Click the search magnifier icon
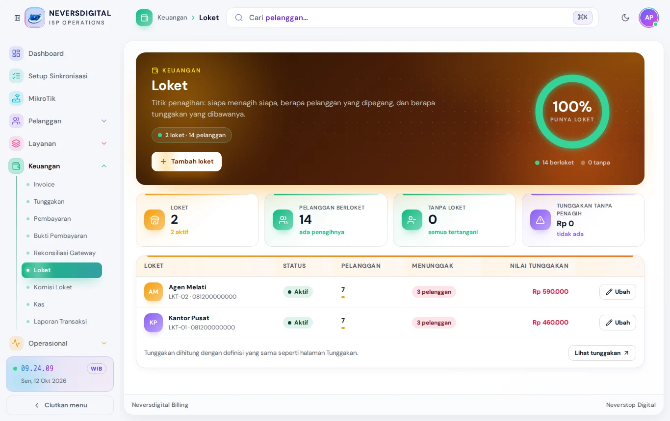The height and width of the screenshot is (421, 670). (239, 18)
